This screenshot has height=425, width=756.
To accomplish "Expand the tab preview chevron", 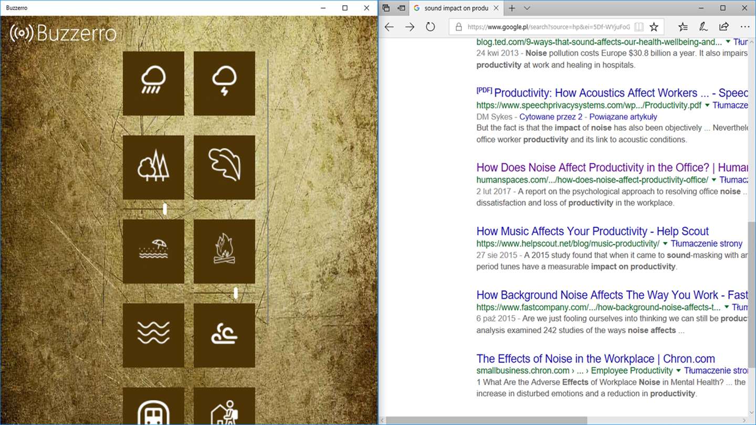I will pos(527,8).
